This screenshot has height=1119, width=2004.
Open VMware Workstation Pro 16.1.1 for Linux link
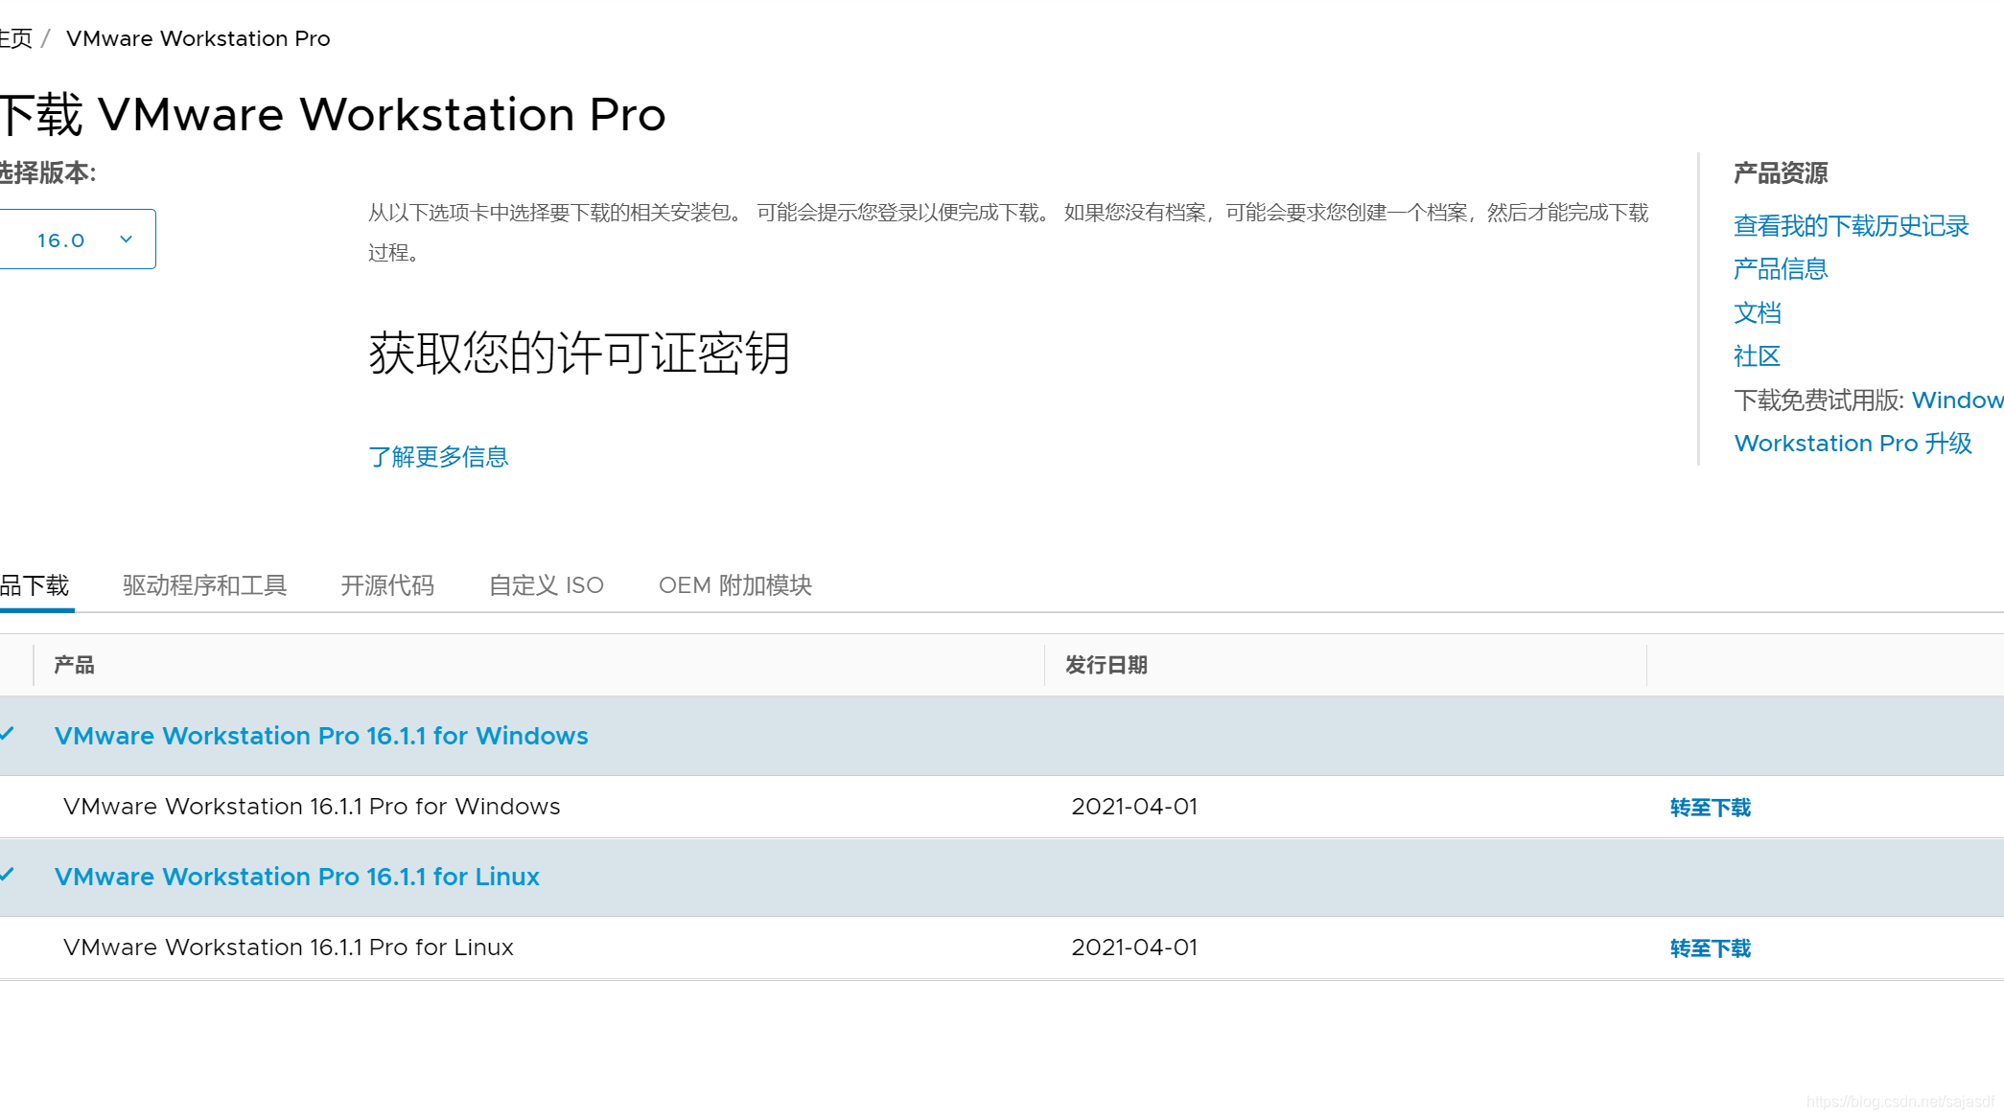tap(297, 877)
